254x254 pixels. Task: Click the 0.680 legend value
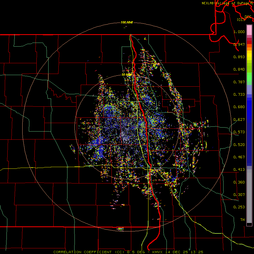pos(239,107)
